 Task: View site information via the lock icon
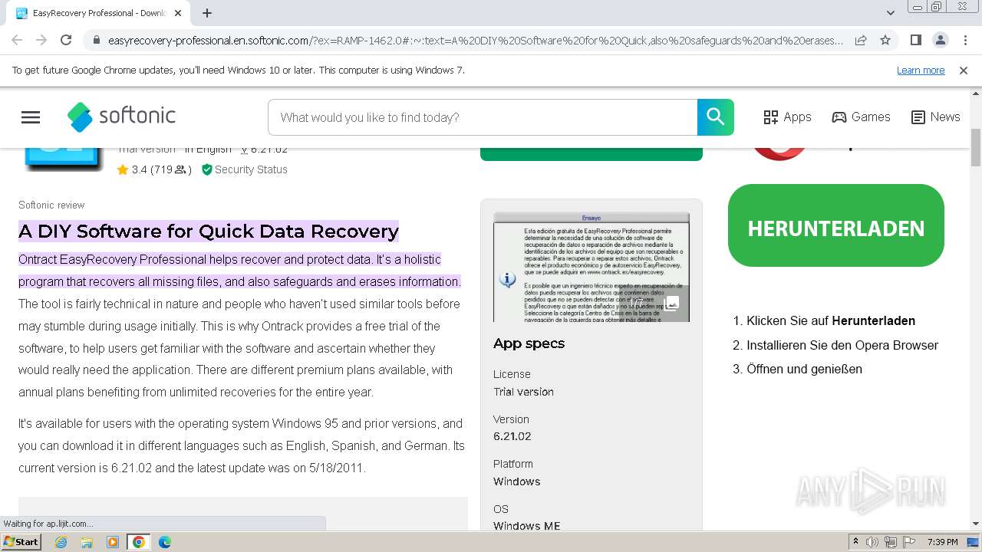pyautogui.click(x=97, y=41)
